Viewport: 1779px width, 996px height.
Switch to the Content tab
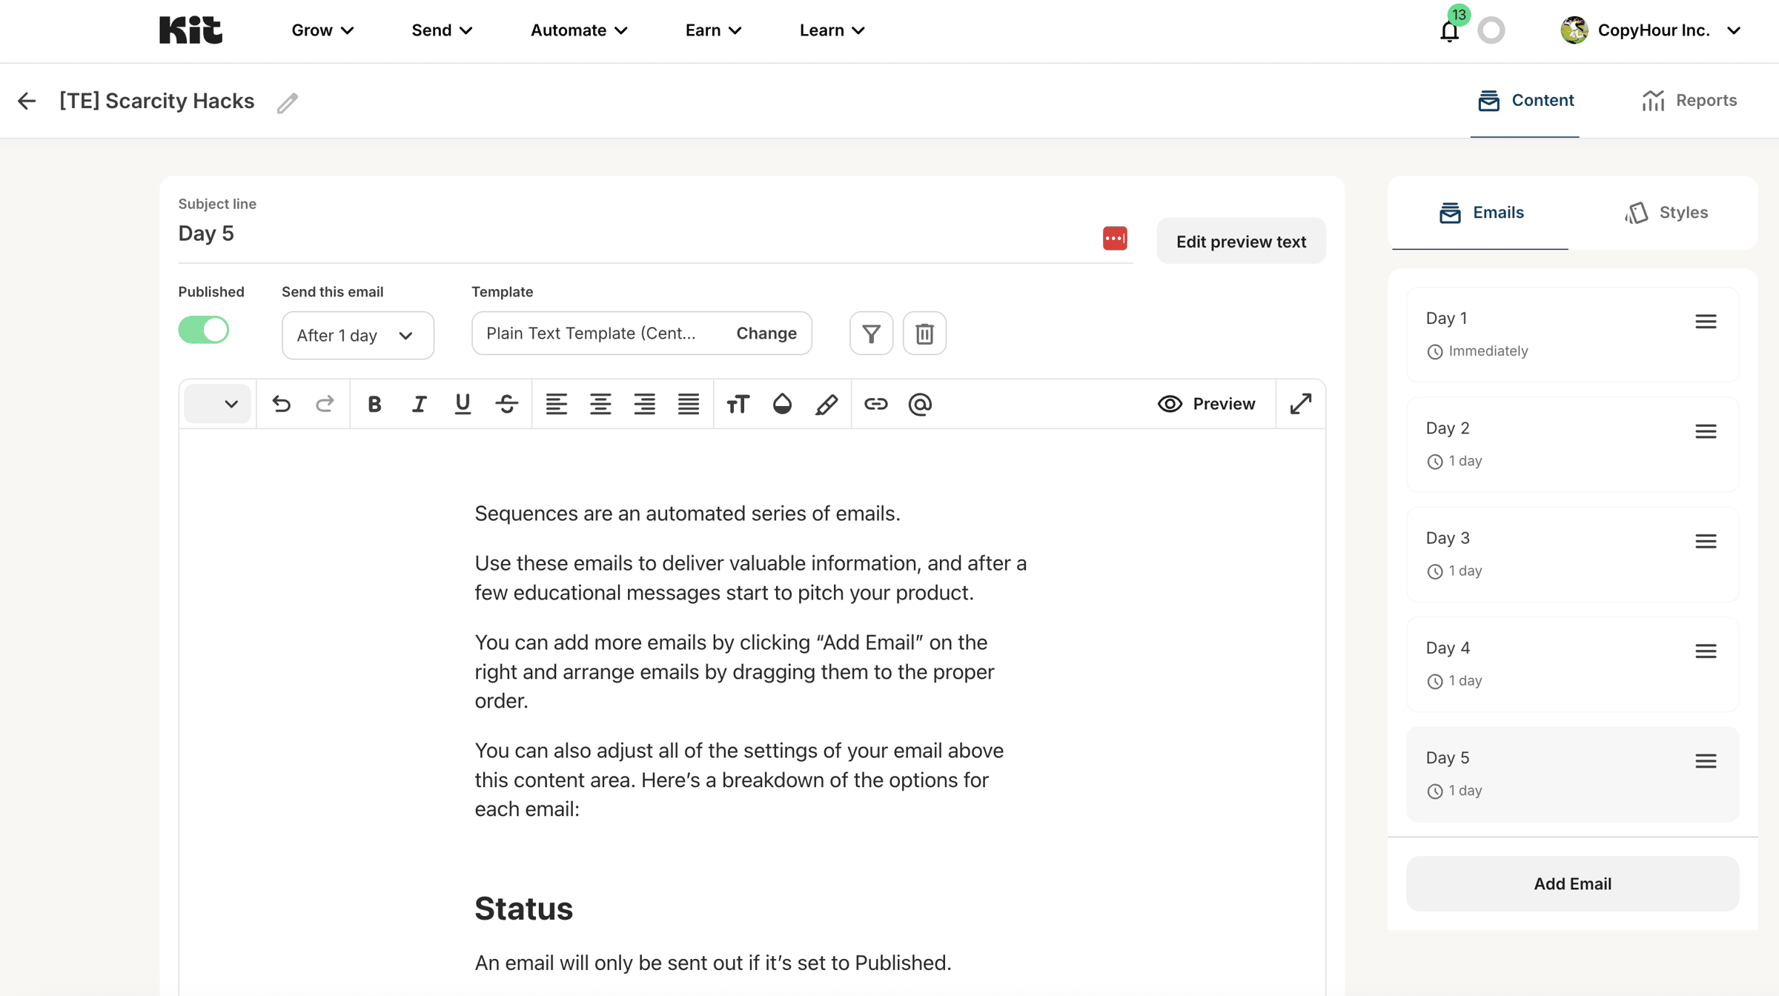(x=1525, y=101)
